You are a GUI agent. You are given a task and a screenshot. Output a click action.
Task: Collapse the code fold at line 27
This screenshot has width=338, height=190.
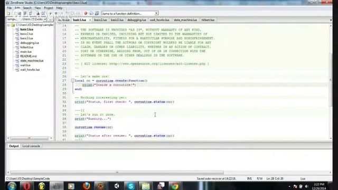[x=73, y=81]
